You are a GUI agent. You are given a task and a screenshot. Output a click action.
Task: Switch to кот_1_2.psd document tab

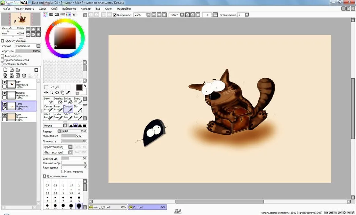[108, 207]
